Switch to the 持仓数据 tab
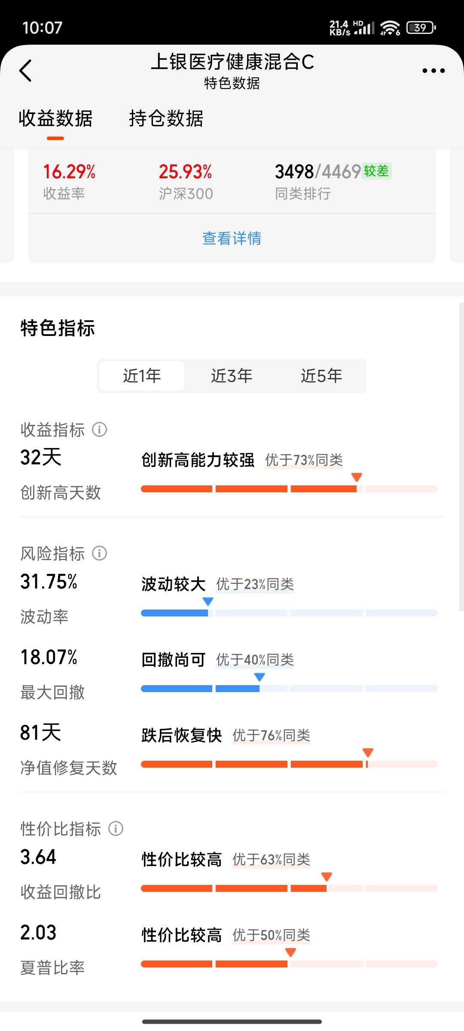Image resolution: width=464 pixels, height=1031 pixels. (x=166, y=119)
